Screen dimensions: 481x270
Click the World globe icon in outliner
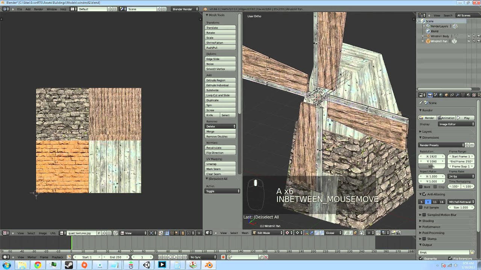428,31
